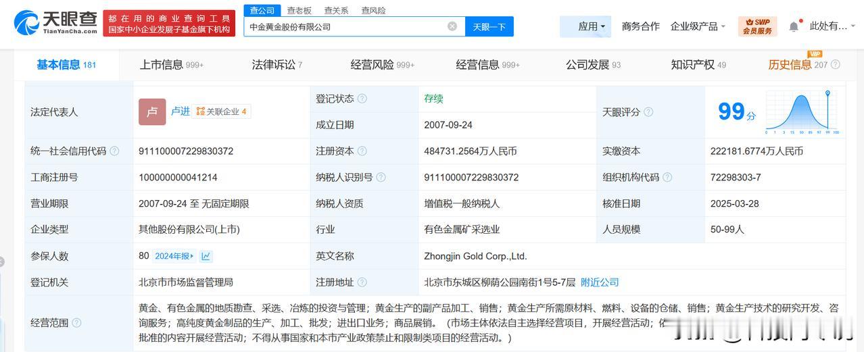Screen dimensions: 864x352
Task: Expand the 企业级产品 dropdown
Action: [698, 26]
